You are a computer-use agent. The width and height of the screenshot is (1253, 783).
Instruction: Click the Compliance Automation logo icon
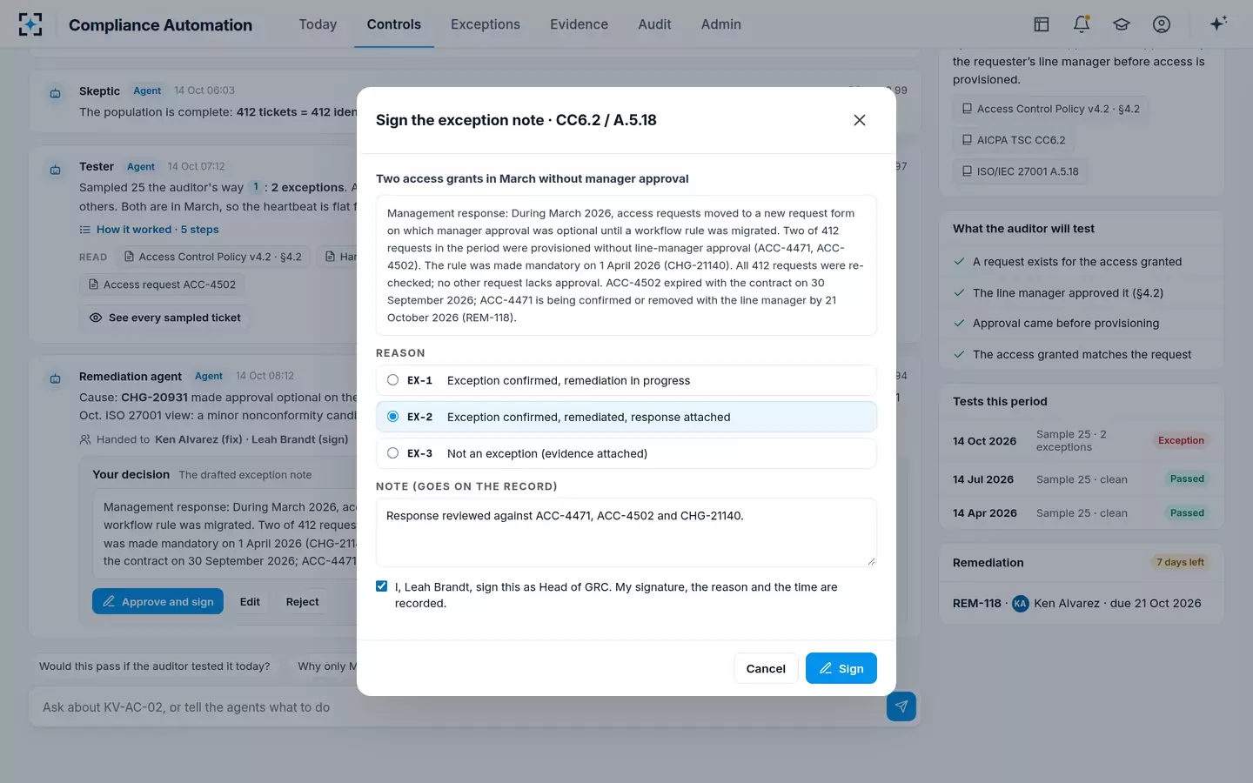pos(30,24)
